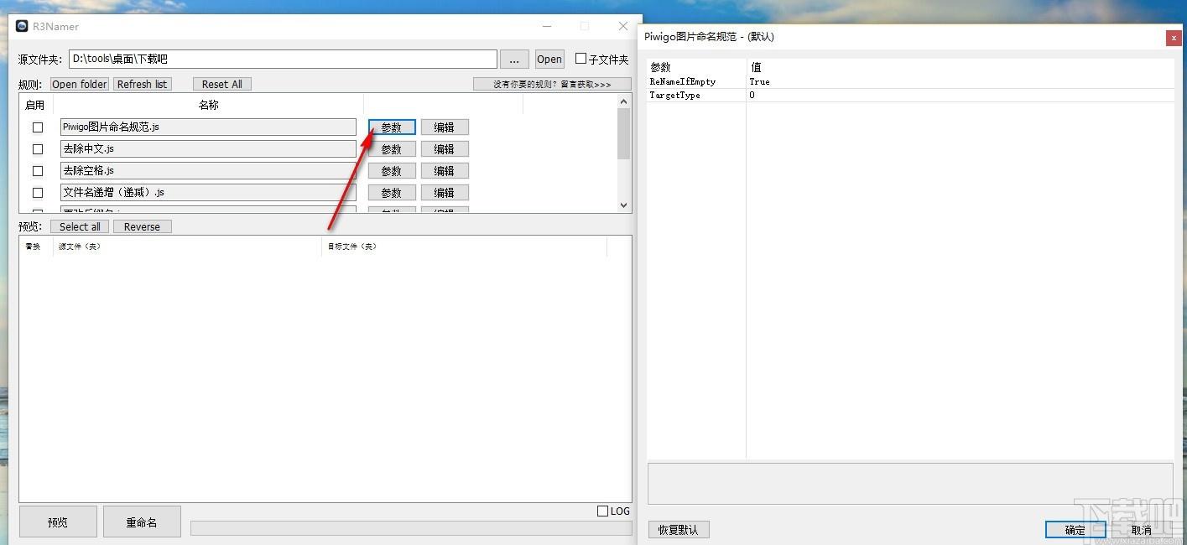Select the 文件名递增（递减）.js name field
Screen dimensions: 1187x545
point(209,193)
